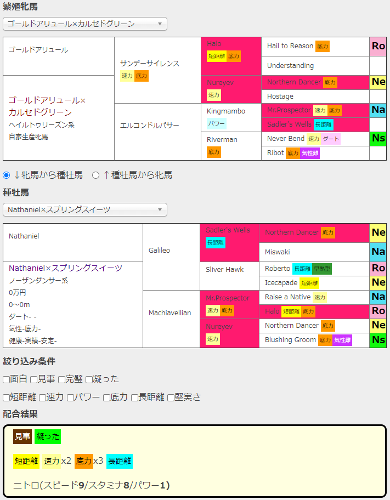Select the Machiavellian pedigree cell
The height and width of the screenshot is (500, 390).
[x=171, y=313]
